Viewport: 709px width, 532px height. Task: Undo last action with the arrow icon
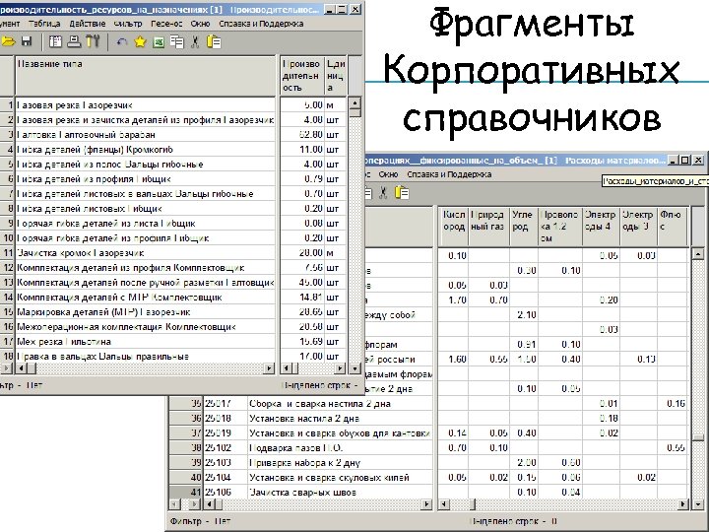(x=122, y=42)
